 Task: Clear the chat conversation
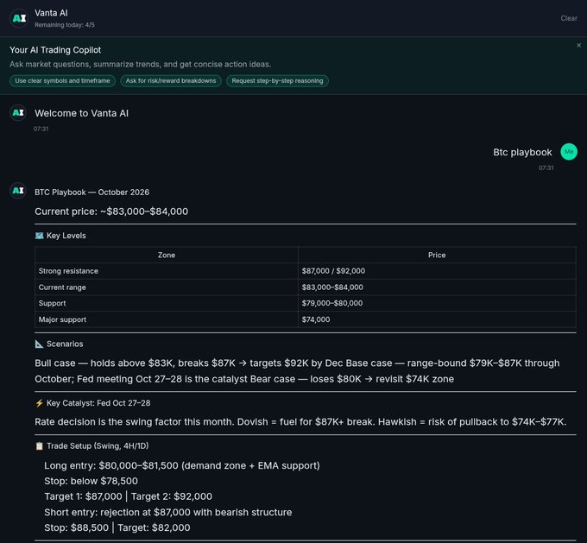[x=569, y=18]
